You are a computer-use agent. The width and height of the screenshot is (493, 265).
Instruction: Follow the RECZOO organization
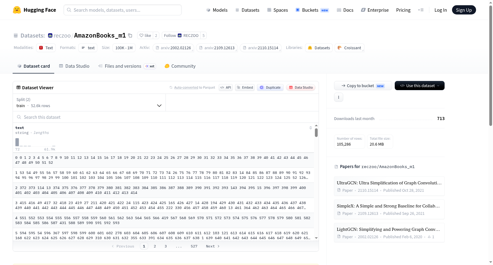click(181, 35)
